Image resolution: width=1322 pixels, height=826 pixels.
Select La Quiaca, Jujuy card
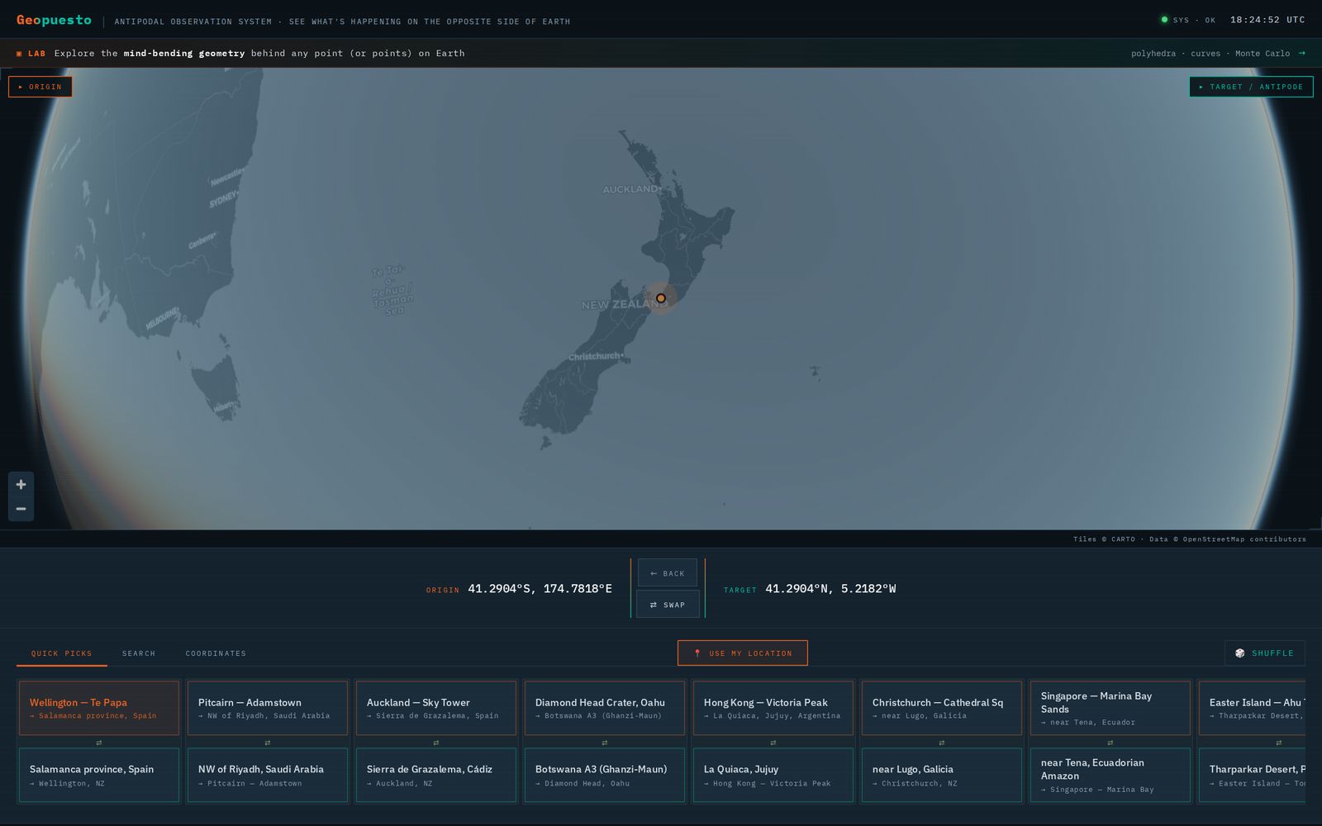click(x=773, y=776)
